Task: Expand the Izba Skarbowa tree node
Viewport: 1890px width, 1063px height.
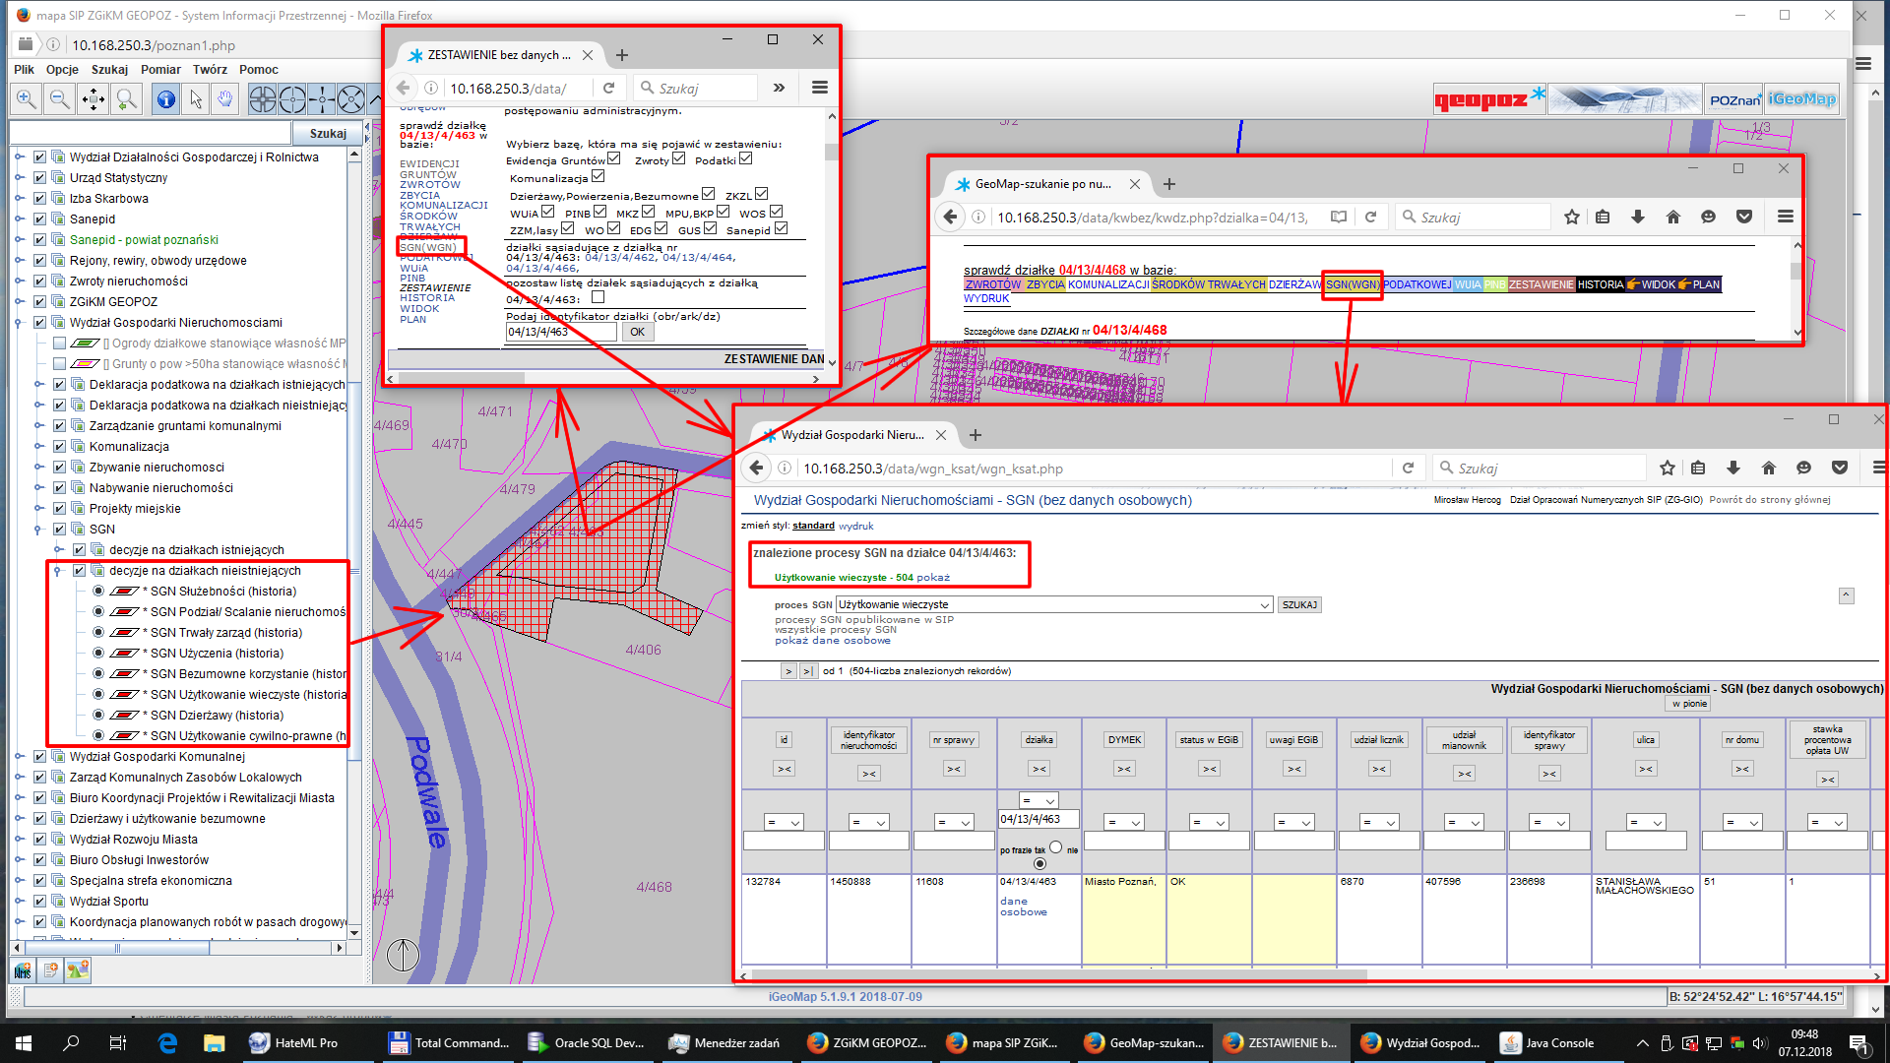Action: [x=19, y=199]
